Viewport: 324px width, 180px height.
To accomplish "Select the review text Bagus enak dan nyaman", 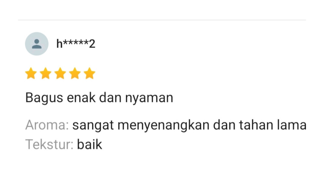I will (99, 98).
